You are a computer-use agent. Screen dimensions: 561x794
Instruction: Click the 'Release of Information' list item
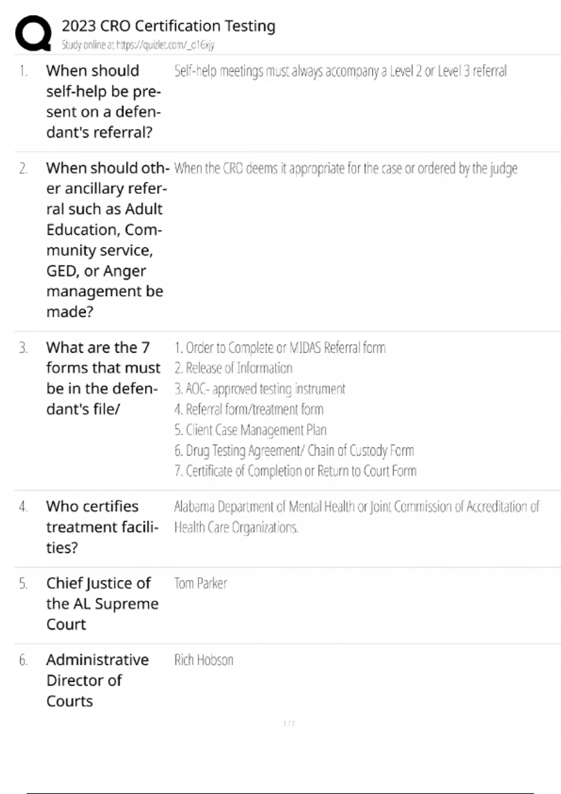233,369
